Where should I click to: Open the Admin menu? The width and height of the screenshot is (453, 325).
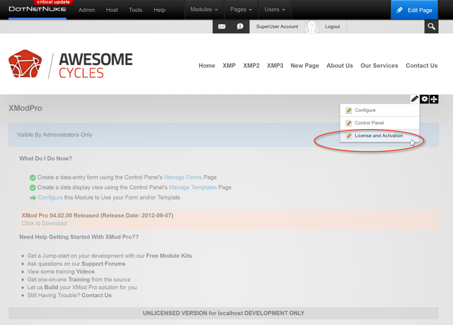[87, 10]
